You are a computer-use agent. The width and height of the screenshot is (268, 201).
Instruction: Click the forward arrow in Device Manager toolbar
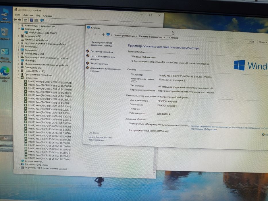point(20,20)
